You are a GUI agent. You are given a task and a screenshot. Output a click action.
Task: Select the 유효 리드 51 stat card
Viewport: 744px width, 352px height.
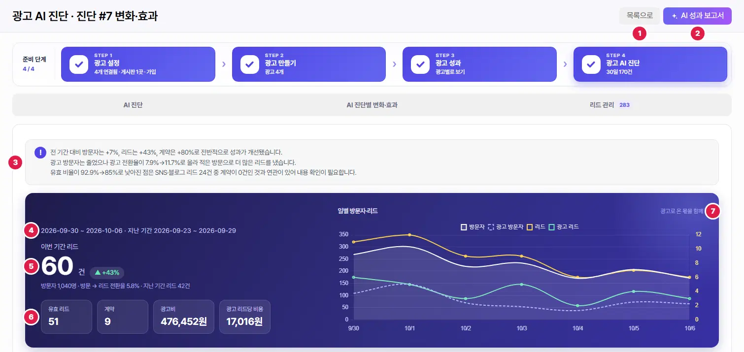point(67,317)
